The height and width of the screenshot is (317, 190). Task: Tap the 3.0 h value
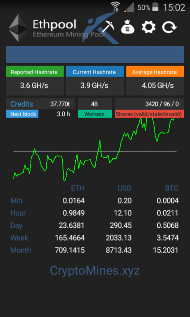point(63,114)
